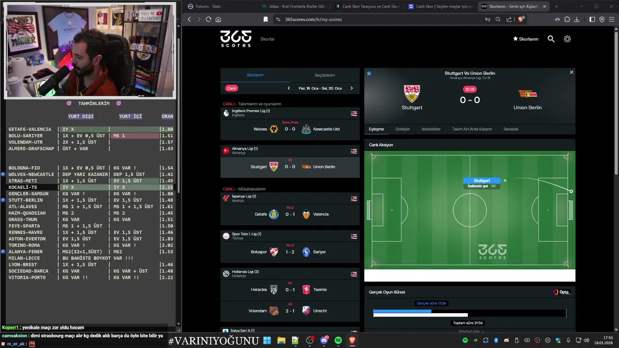619x348 pixels.
Task: Click the KOCAELİ-TS row in the predictions list
Action: click(x=90, y=187)
